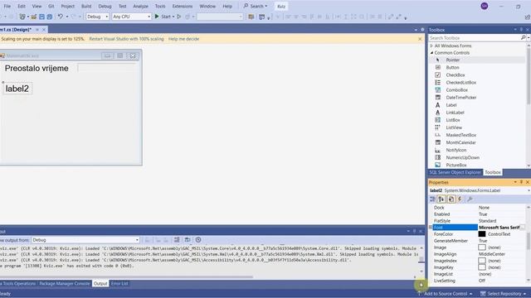The image size is (531, 298).
Task: Switch to the SQL Server Object Explorer tab
Action: point(455,172)
